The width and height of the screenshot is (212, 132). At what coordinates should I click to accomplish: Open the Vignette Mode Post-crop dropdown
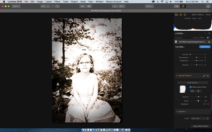click(x=200, y=118)
